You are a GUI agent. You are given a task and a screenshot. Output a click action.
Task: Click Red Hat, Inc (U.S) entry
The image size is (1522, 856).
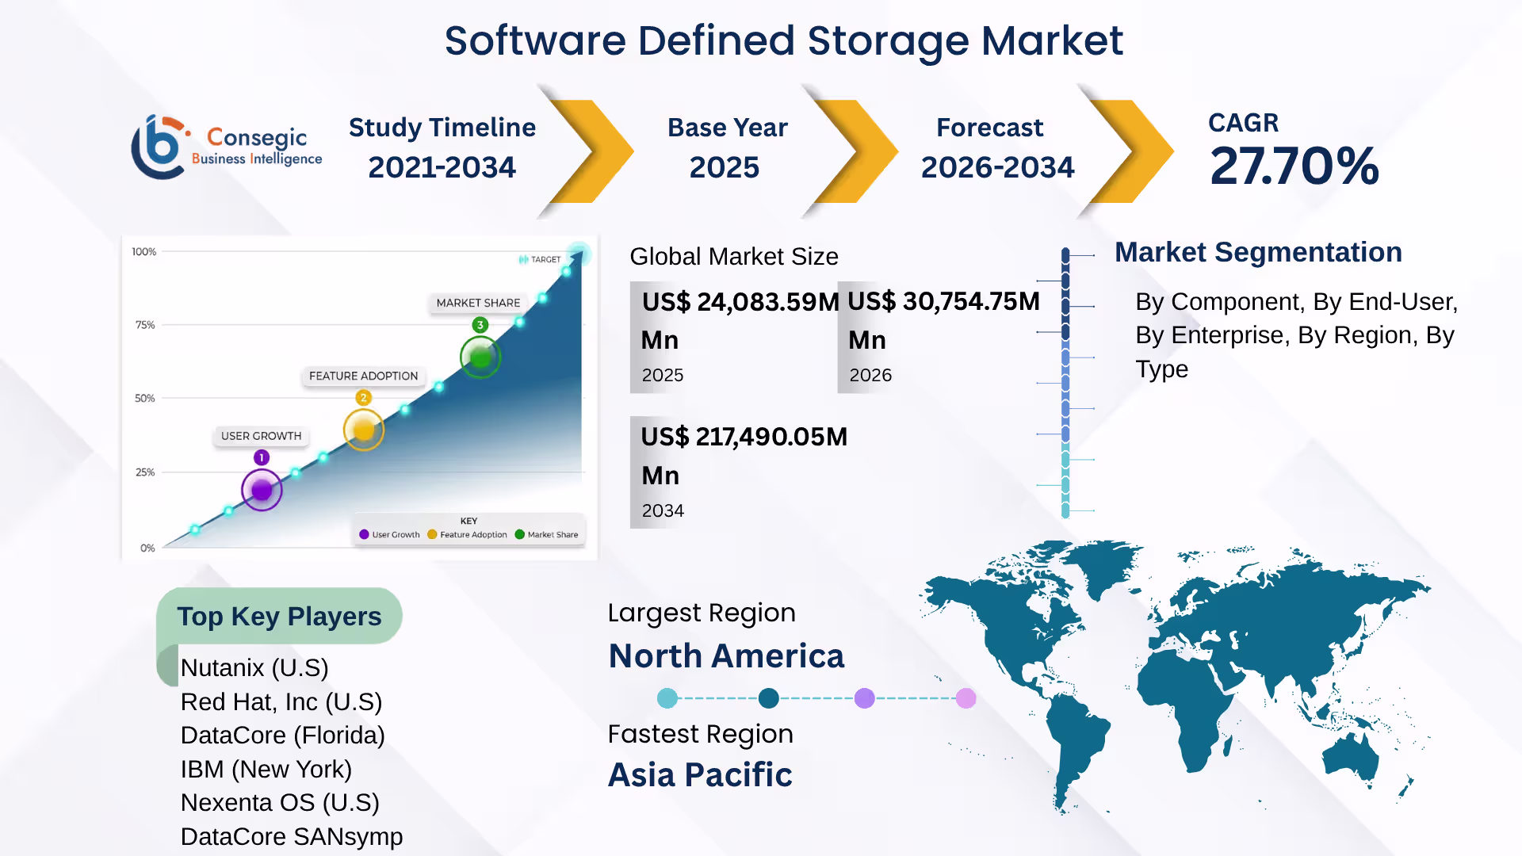281,702
